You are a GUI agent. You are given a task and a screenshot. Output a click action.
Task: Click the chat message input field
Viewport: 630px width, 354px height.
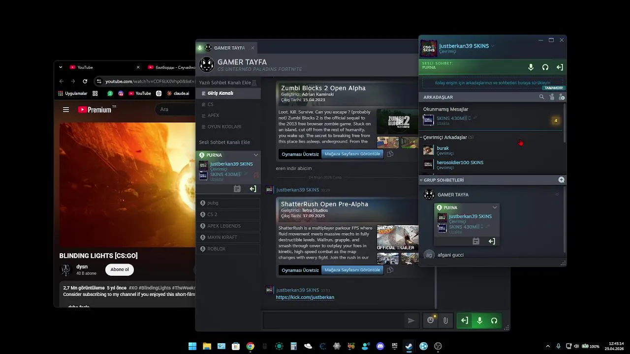tap(333, 321)
